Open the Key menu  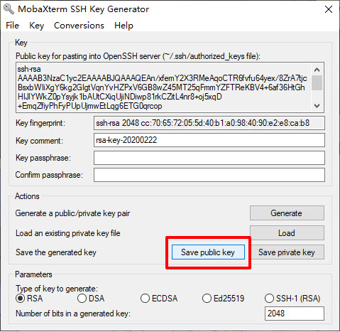pos(37,26)
